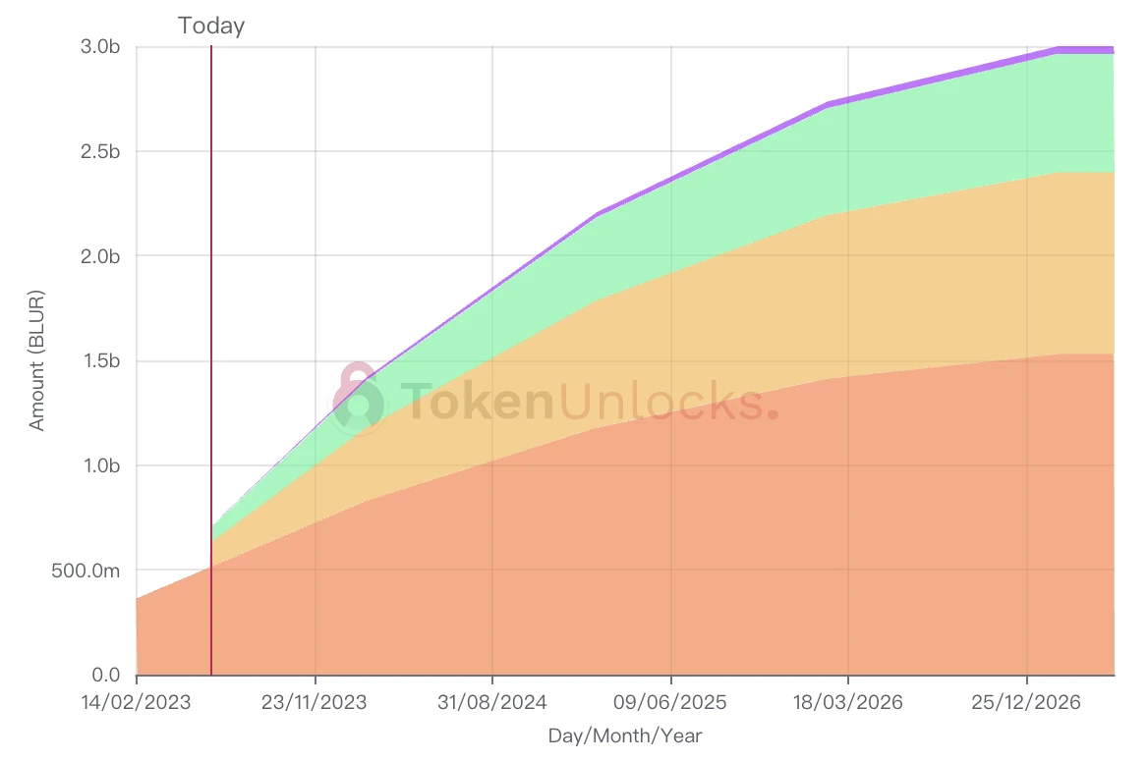Image resolution: width=1148 pixels, height=762 pixels.
Task: Click the 14/02/2023 date tick label
Action: [x=137, y=702]
